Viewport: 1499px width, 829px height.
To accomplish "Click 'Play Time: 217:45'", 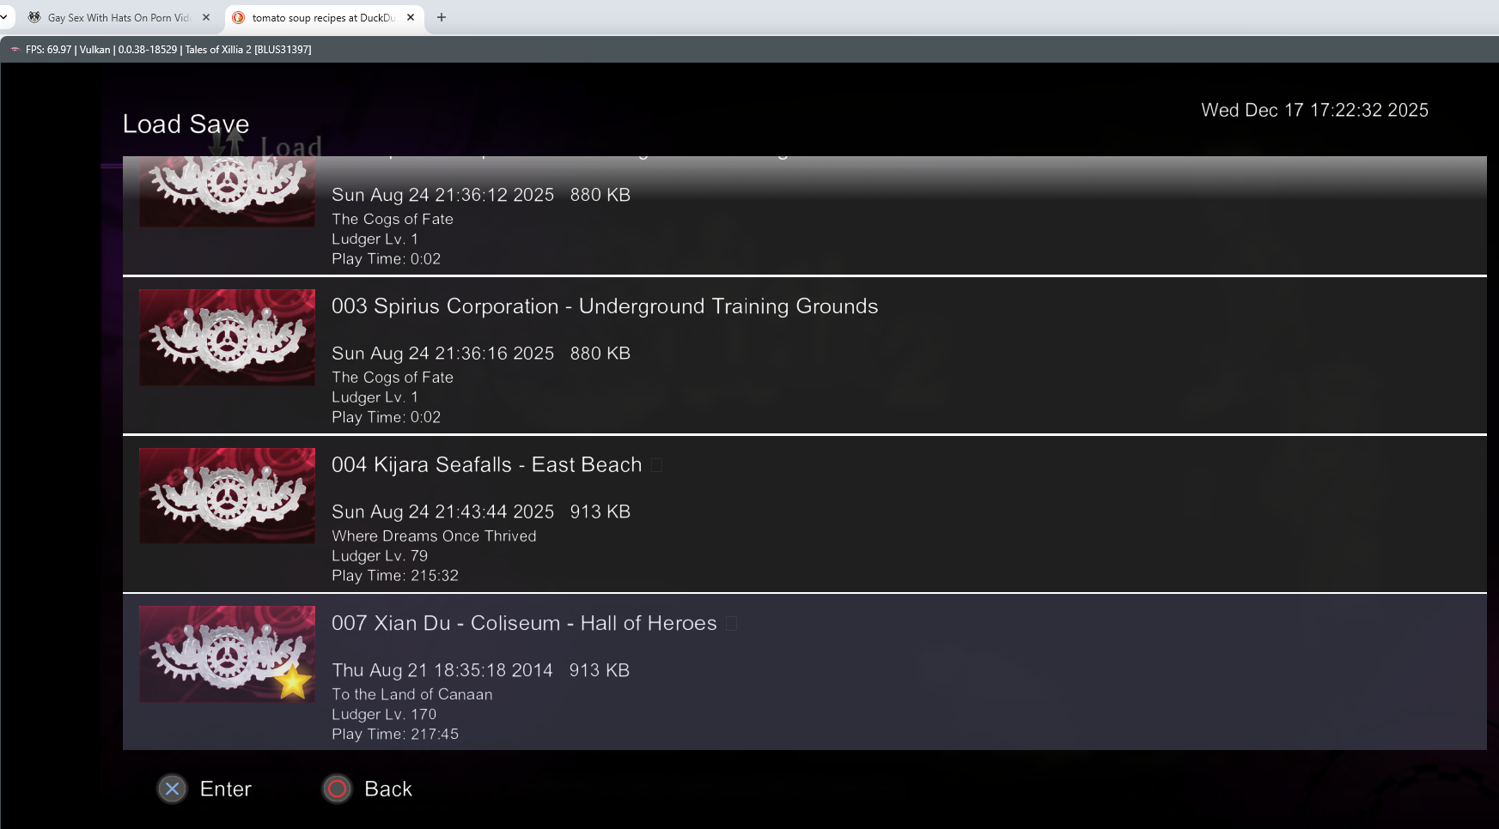I will click(395, 734).
